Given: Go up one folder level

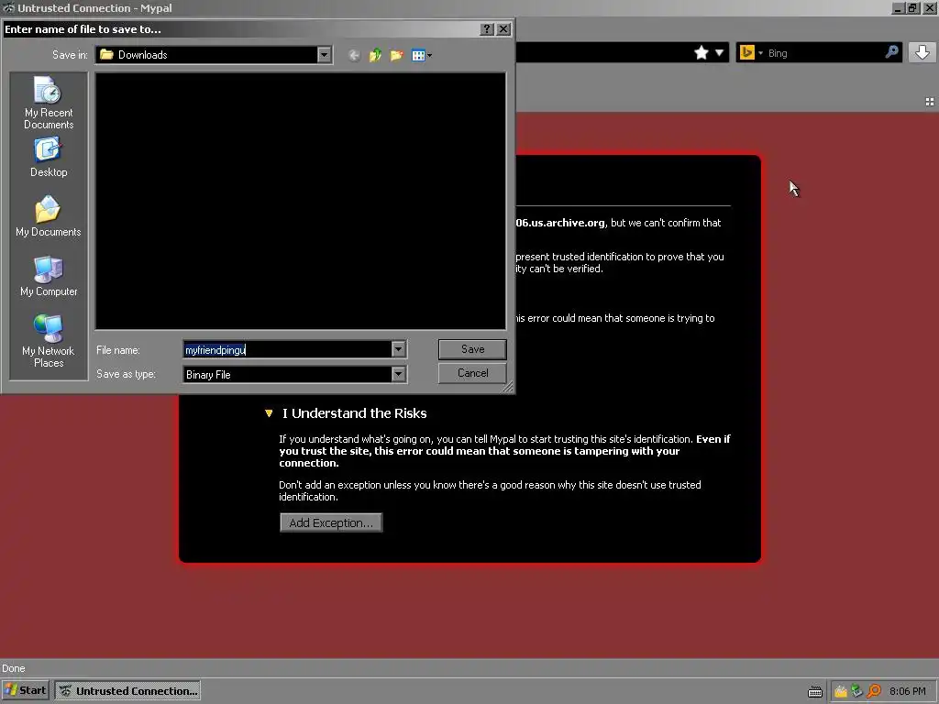Looking at the screenshot, I should tap(375, 55).
